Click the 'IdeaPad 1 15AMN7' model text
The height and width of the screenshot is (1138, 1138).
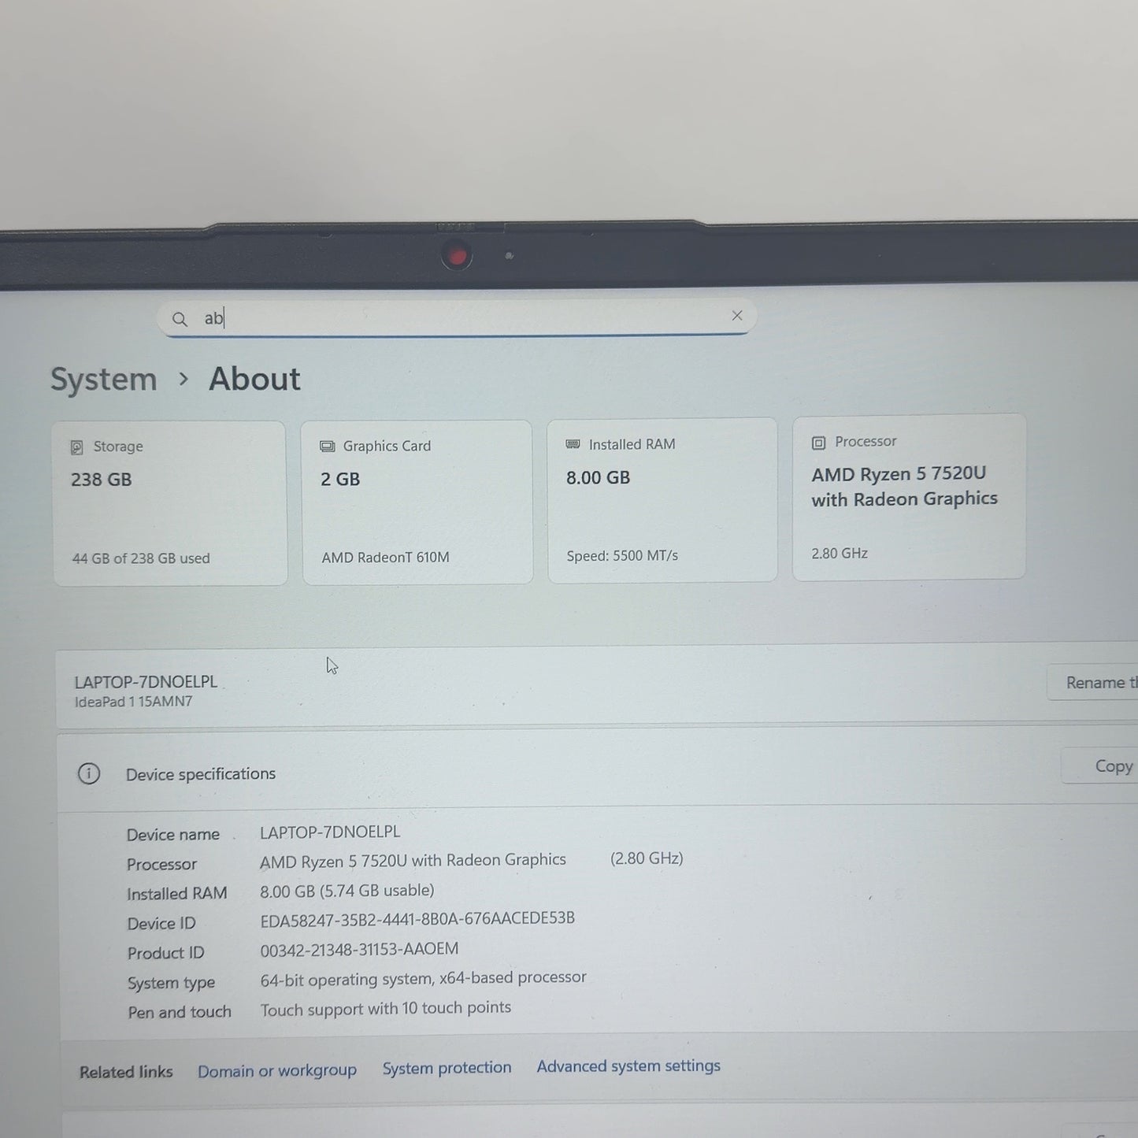click(133, 702)
